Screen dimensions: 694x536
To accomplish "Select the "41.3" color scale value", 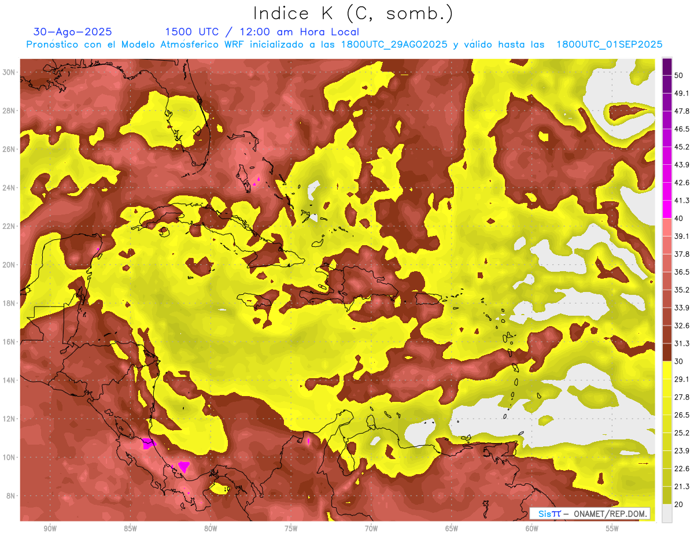I will 682,201.
